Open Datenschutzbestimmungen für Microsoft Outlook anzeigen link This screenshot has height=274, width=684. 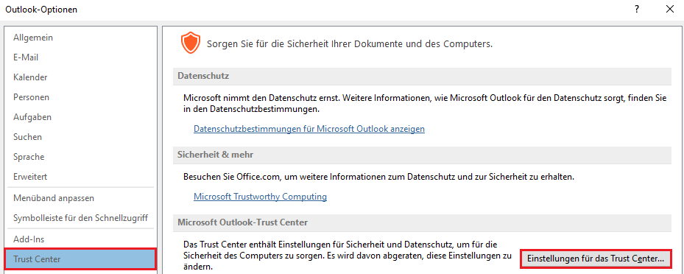tap(308, 129)
